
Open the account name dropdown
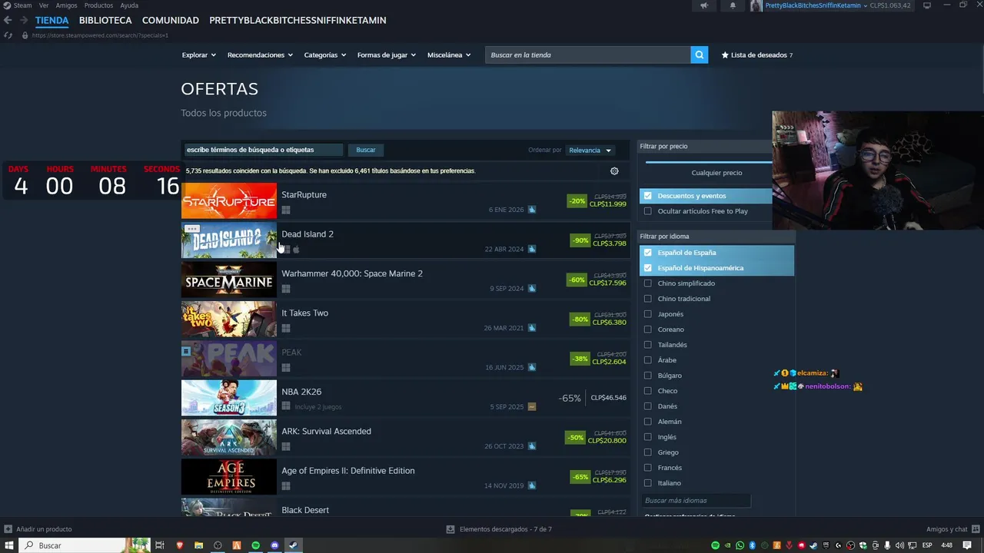(x=816, y=5)
